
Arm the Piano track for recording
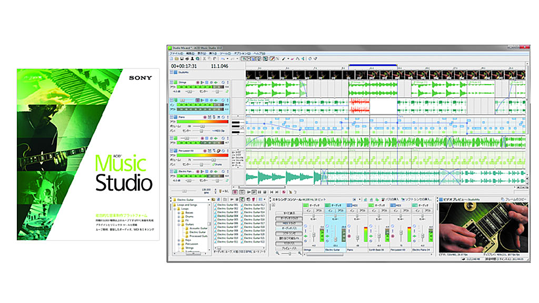[205, 117]
